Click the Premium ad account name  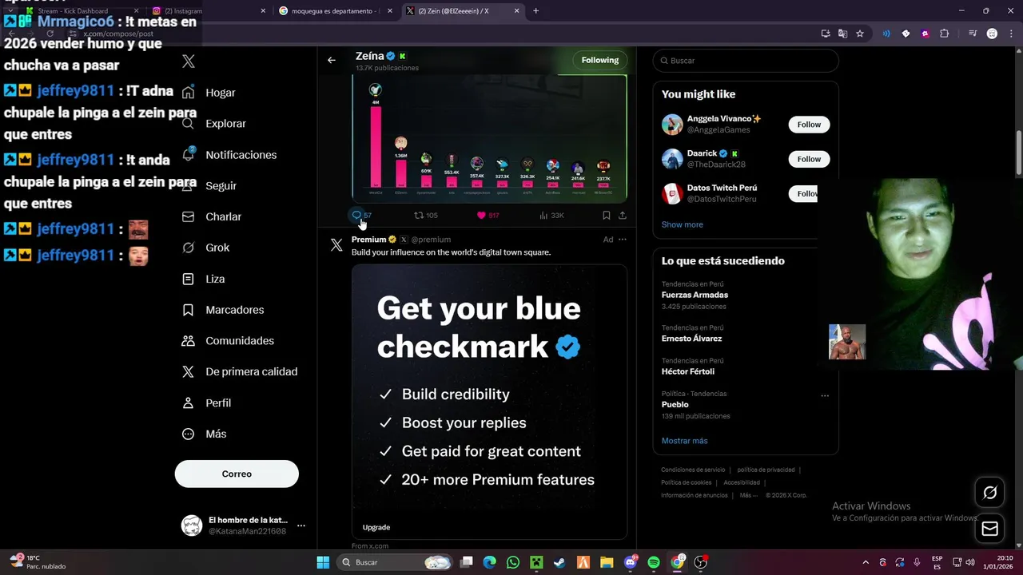[368, 240]
